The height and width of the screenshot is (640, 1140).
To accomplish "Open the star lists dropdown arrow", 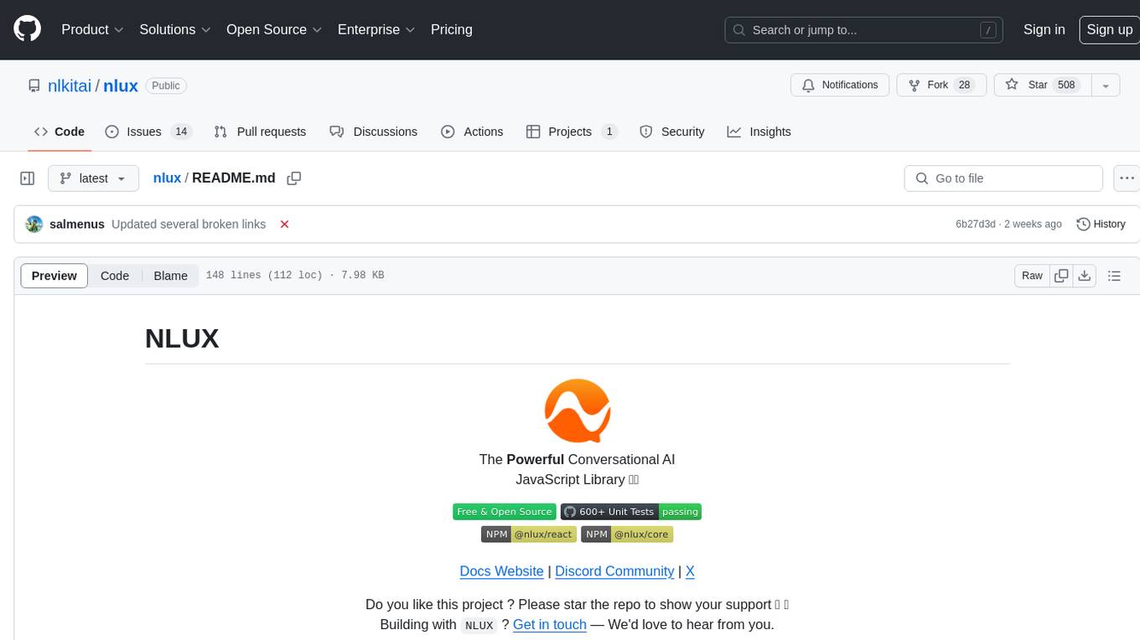I will (1106, 85).
